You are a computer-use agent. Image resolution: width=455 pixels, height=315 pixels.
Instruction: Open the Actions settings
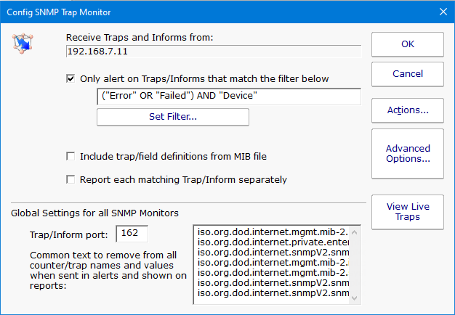pos(407,110)
